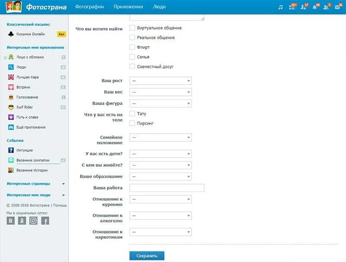Click the Встречи app icon

coord(11,87)
